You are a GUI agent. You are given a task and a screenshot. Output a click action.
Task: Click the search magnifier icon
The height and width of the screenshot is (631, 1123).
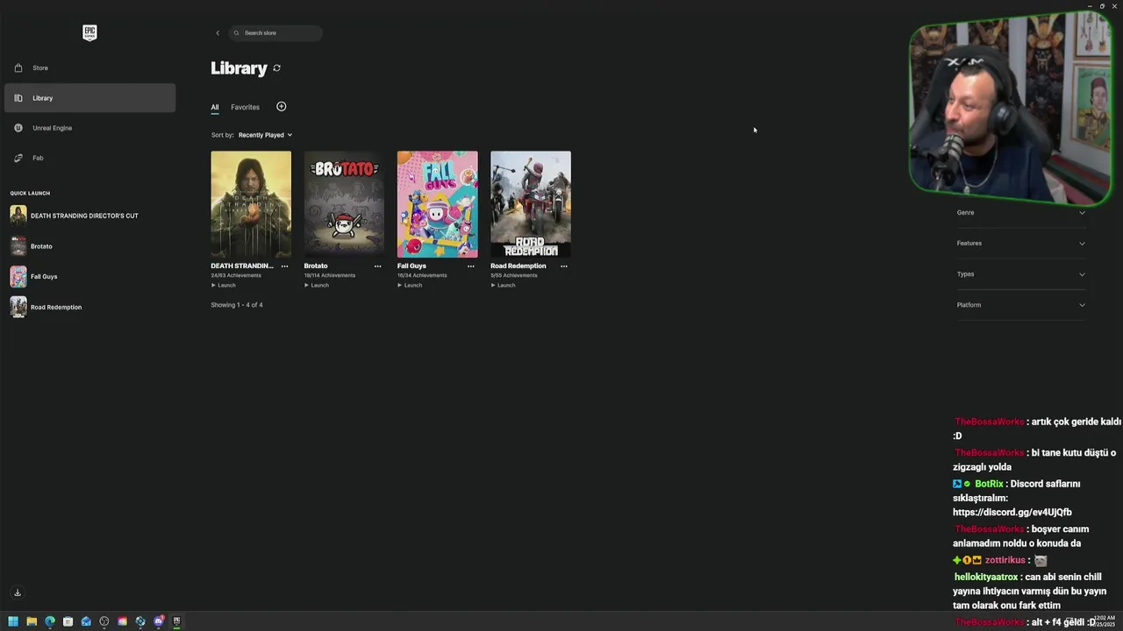tap(236, 33)
